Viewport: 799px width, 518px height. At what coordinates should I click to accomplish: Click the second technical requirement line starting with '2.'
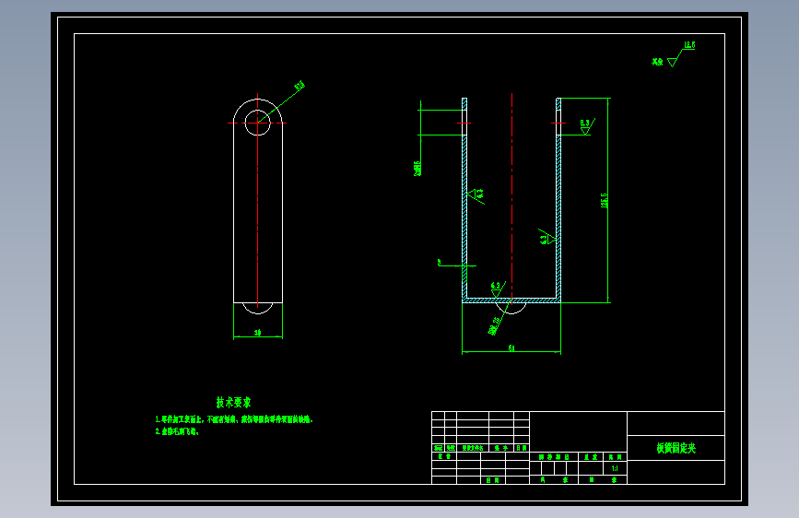point(177,431)
